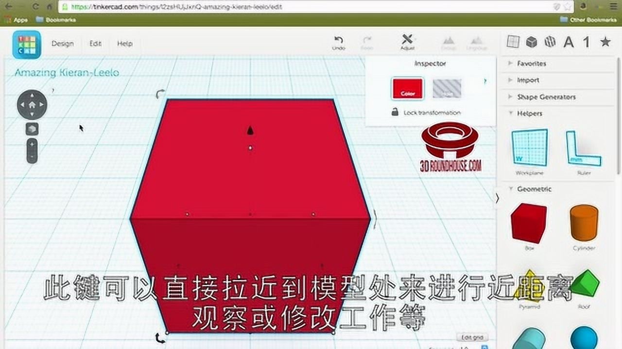The height and width of the screenshot is (349, 622).
Task: Open the Help menu
Action: tap(124, 44)
